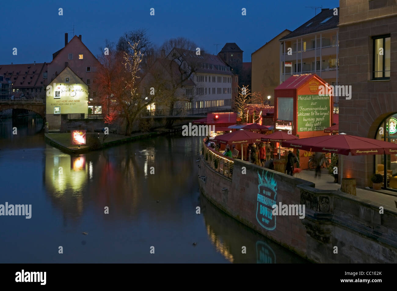Click the glowing flame sign on the riverbank
The width and height of the screenshot is (397, 291).
(x=78, y=137)
